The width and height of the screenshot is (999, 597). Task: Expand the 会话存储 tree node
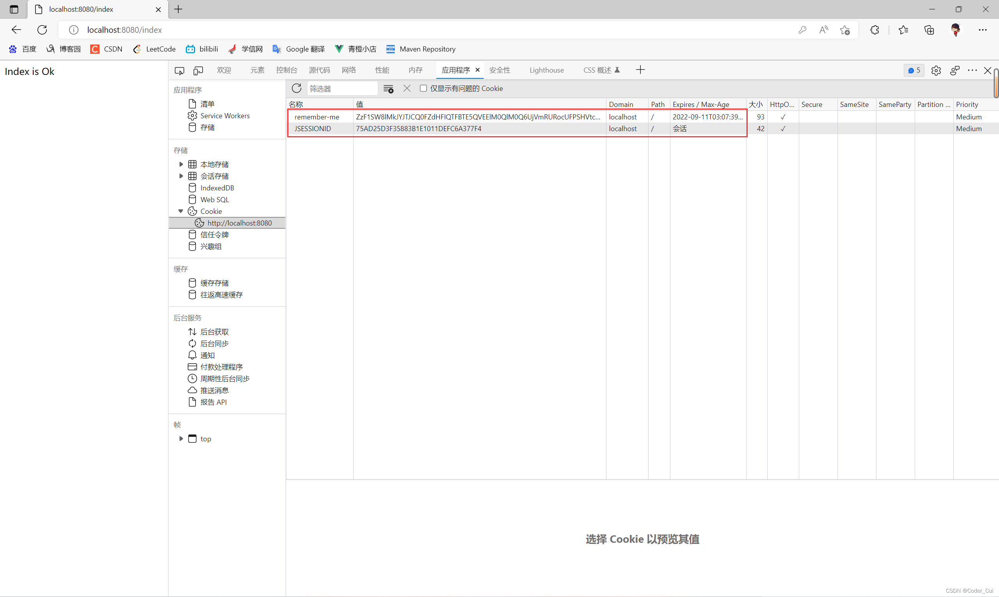point(181,176)
